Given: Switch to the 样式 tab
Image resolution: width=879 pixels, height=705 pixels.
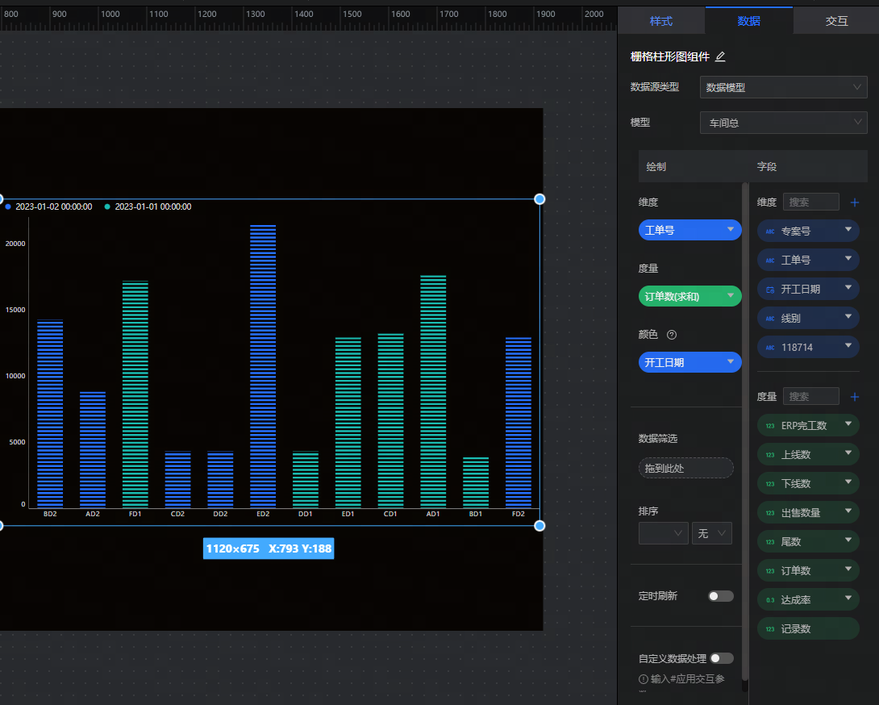Looking at the screenshot, I should pos(660,21).
